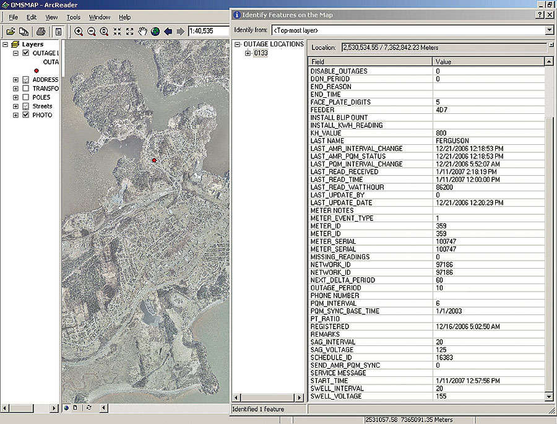The image size is (557, 424).
Task: Click the Open map folder icon
Action: tap(11, 31)
